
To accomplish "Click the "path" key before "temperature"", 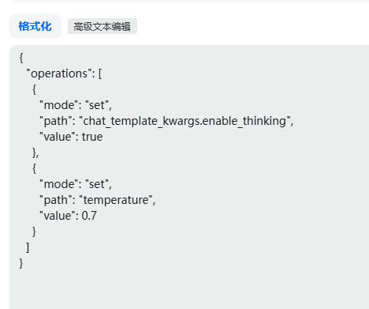I will [x=55, y=200].
